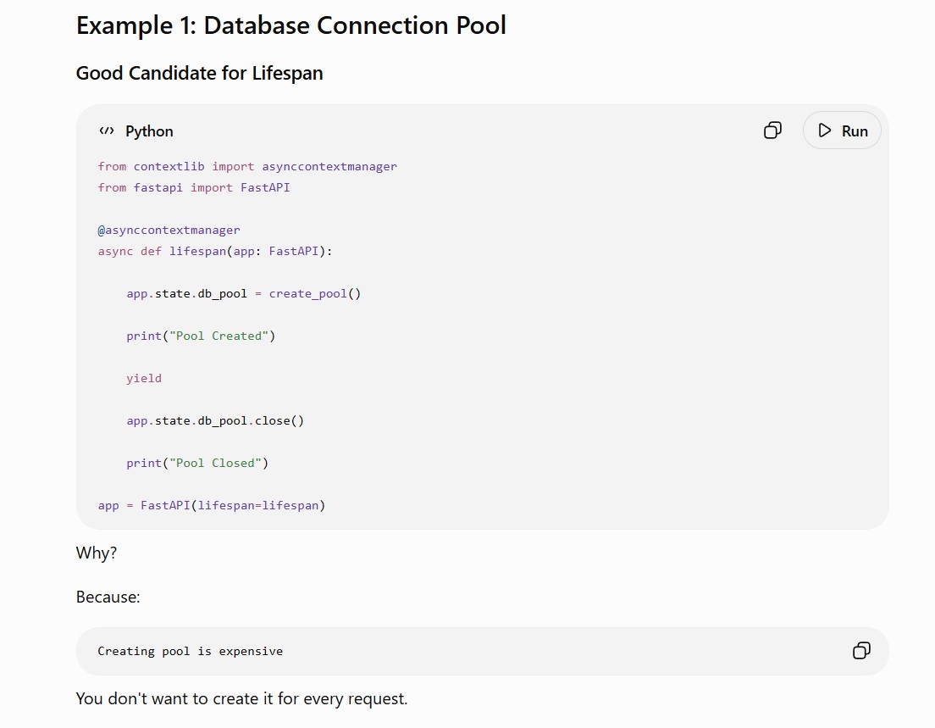935x728 pixels.
Task: Click the 'Because:' paragraph
Action: (108, 597)
